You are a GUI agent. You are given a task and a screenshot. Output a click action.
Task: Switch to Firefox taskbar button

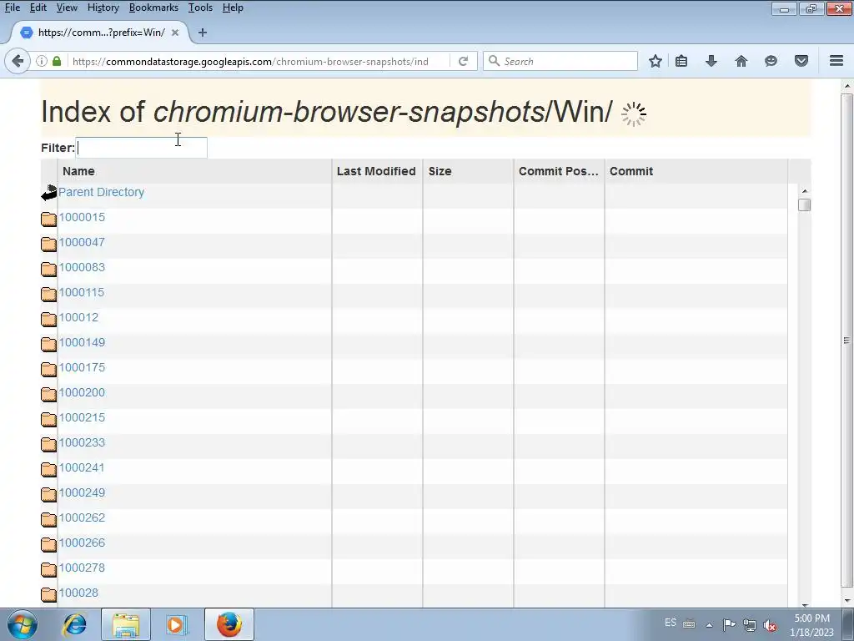point(229,624)
